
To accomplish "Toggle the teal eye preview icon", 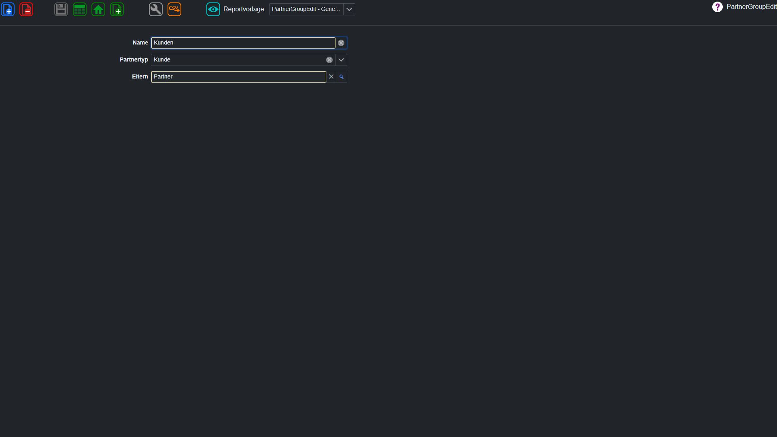I will click(x=213, y=9).
